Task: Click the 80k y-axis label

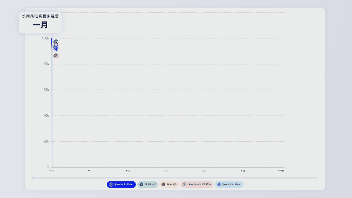Action: (x=46, y=64)
